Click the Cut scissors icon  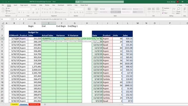click(x=6, y=8)
